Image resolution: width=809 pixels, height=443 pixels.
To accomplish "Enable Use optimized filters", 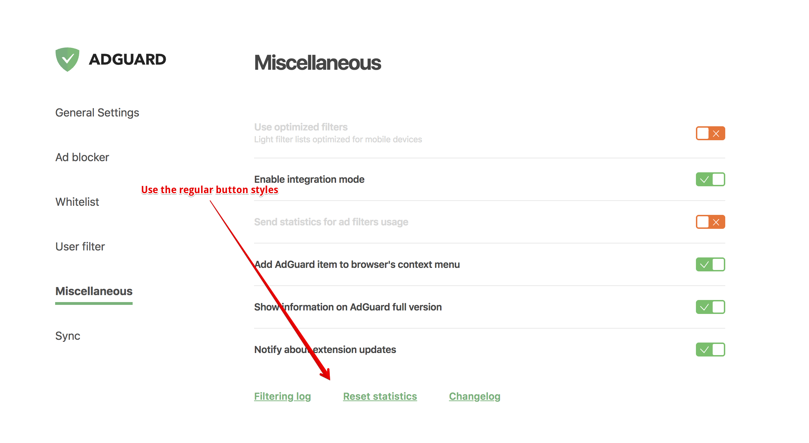I will coord(711,133).
